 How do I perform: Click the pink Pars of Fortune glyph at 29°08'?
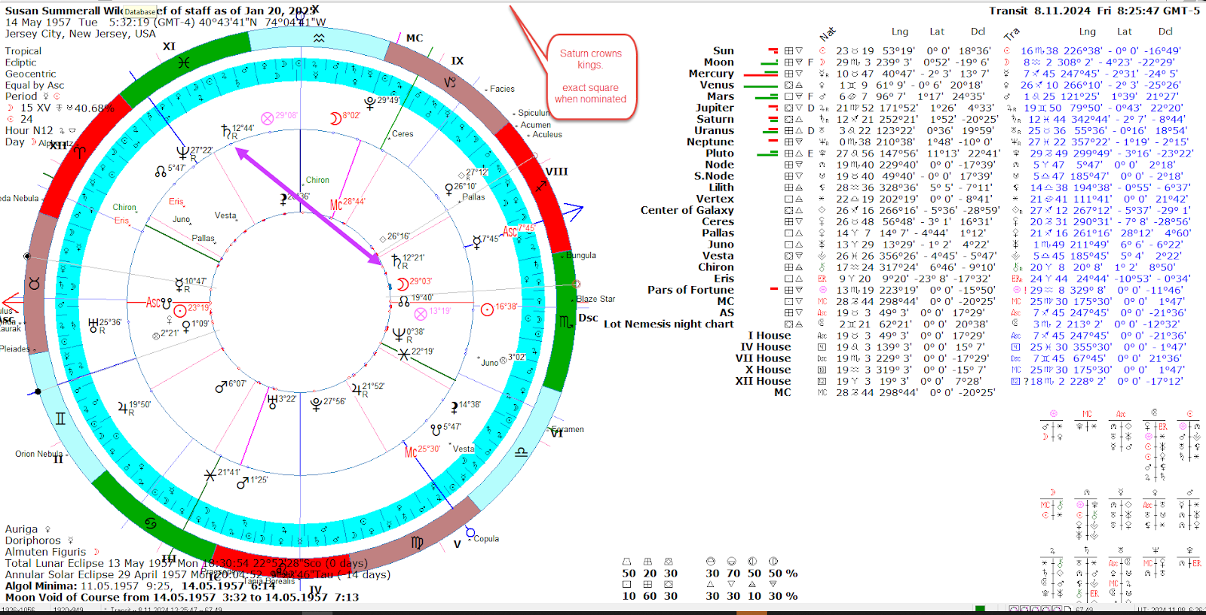point(267,118)
